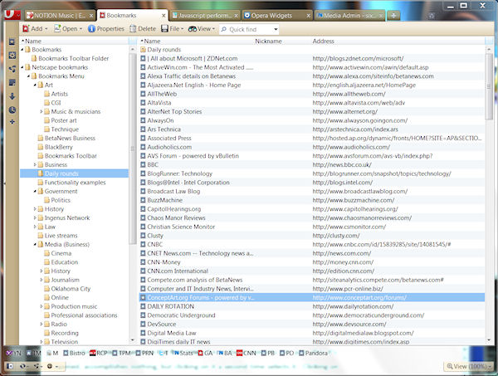Viewport: 498px width, 376px height.
Task: Click the closed tabs trash icon in the tab bar
Action: pyautogui.click(x=432, y=16)
